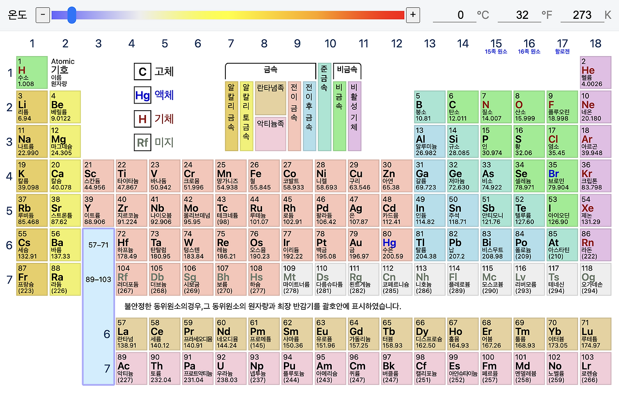Select the Sodium (Na) element tile
The width and height of the screenshot is (619, 393).
[x=32, y=142]
